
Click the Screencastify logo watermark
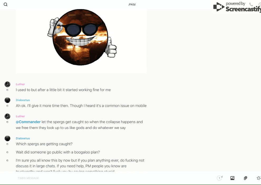[237, 7]
